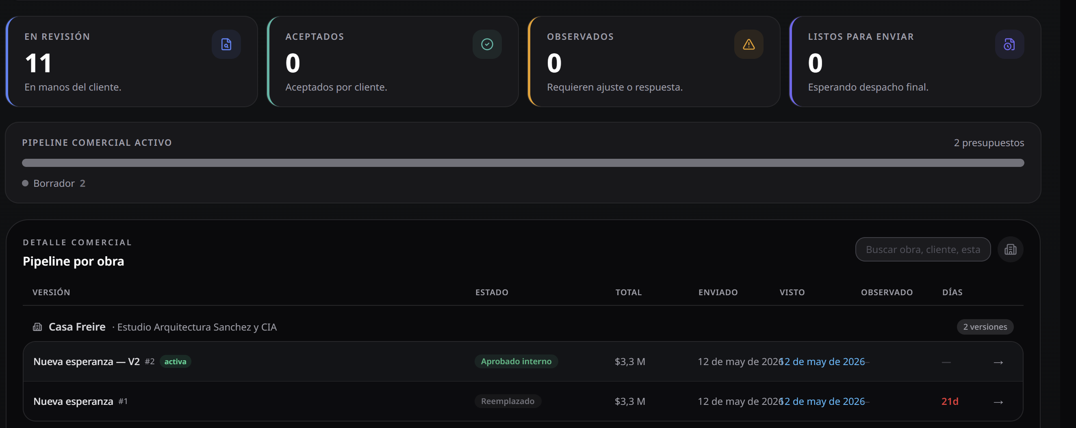Screen dimensions: 1076x428
Task: Click the Borrador 2 legend item
Action: (x=54, y=183)
